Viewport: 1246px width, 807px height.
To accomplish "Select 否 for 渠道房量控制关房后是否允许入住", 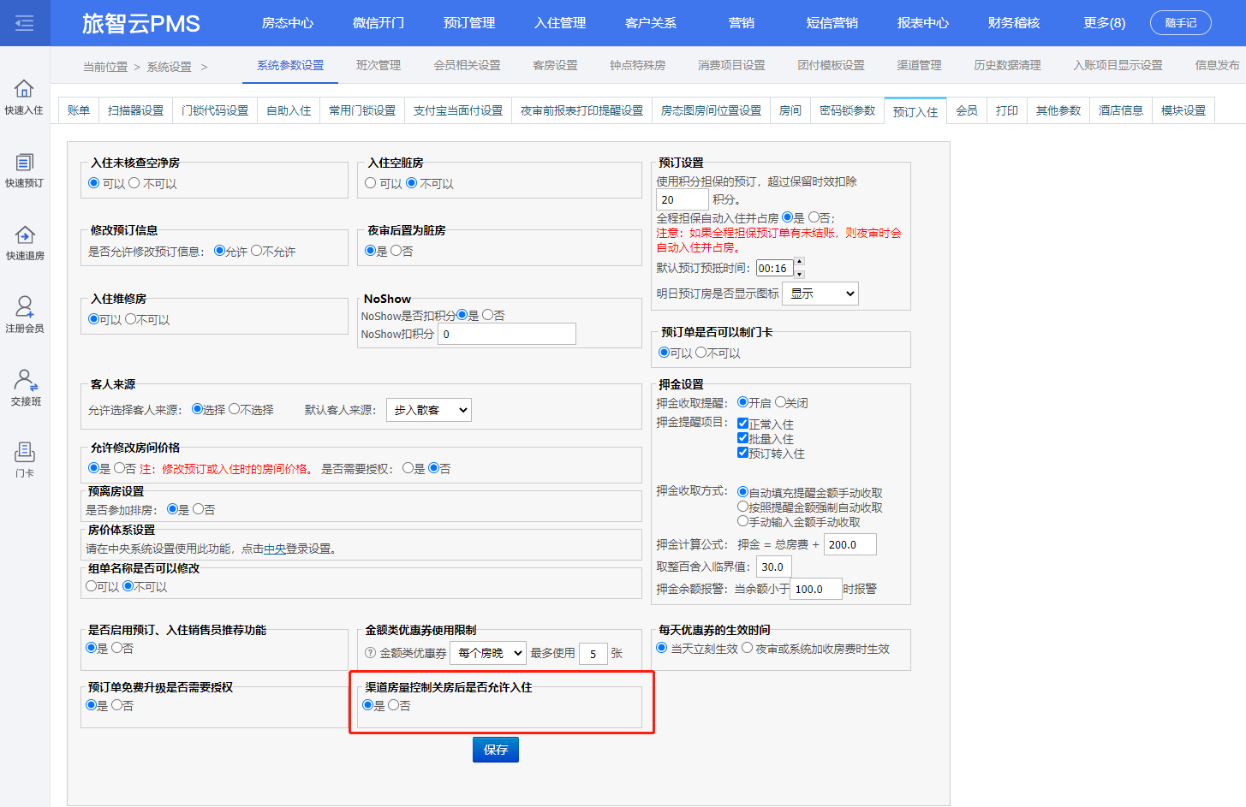I will [x=393, y=705].
